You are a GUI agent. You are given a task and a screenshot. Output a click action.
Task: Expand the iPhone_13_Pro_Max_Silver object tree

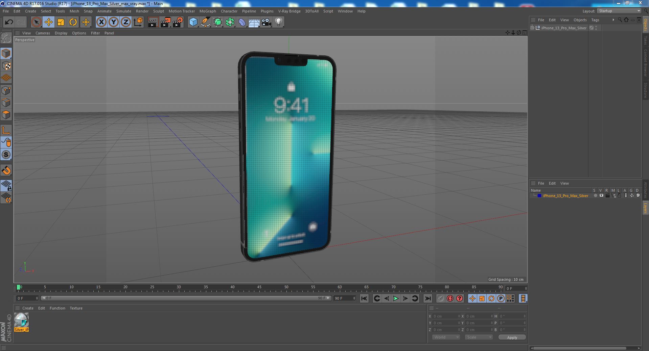point(532,28)
